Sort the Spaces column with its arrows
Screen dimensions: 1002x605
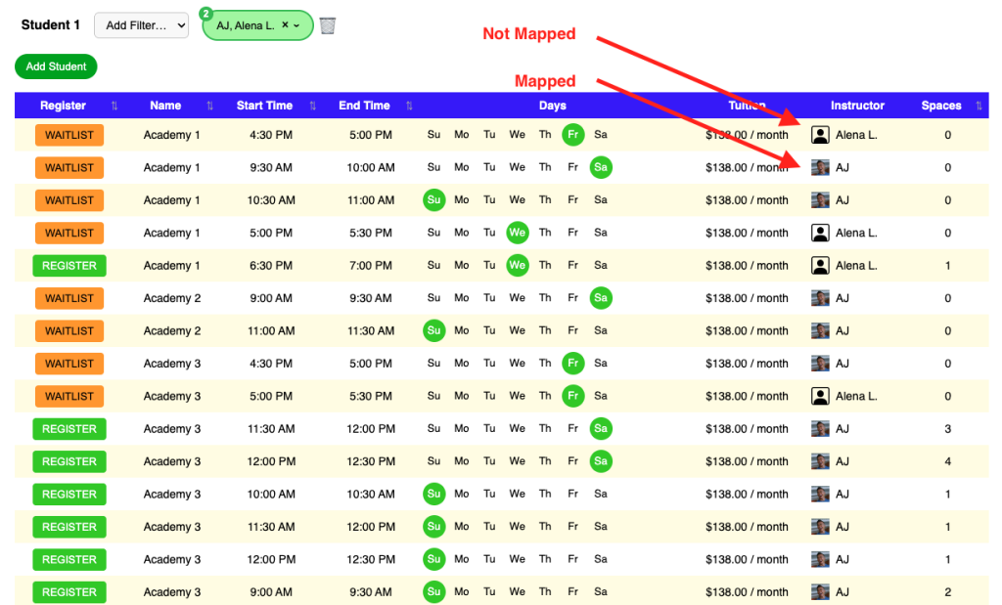[979, 106]
